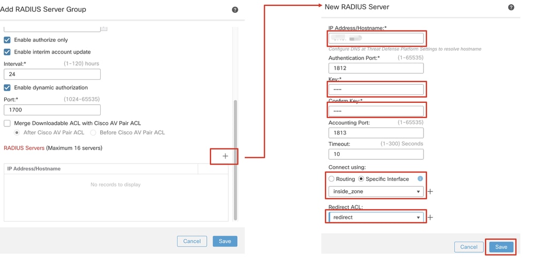
Task: Click the Interval hours field
Action: point(52,74)
